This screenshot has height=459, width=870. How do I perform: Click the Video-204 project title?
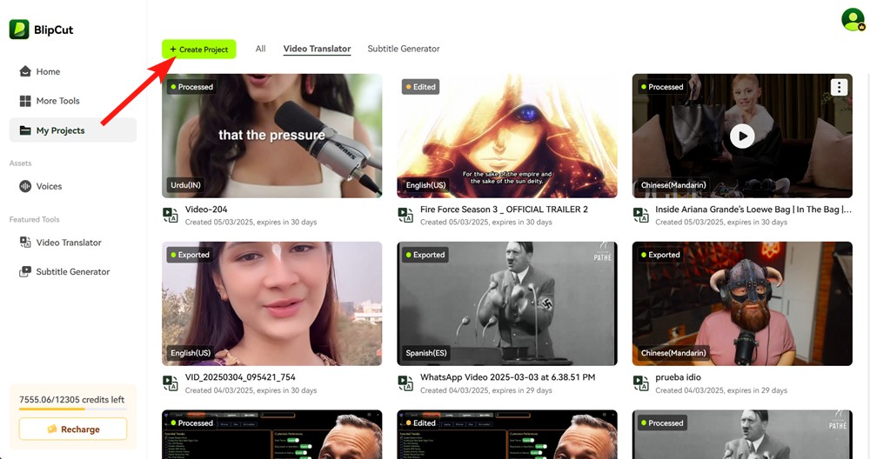coord(206,210)
